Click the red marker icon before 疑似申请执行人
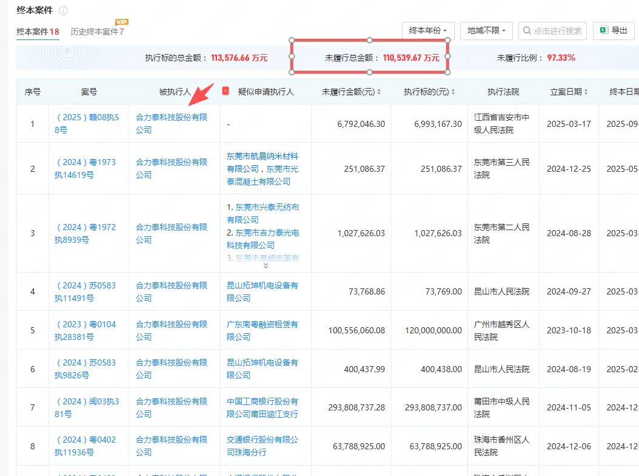 pos(226,91)
